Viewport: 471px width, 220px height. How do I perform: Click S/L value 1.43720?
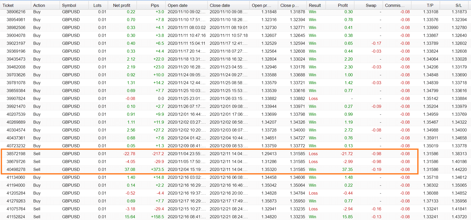point(459,217)
